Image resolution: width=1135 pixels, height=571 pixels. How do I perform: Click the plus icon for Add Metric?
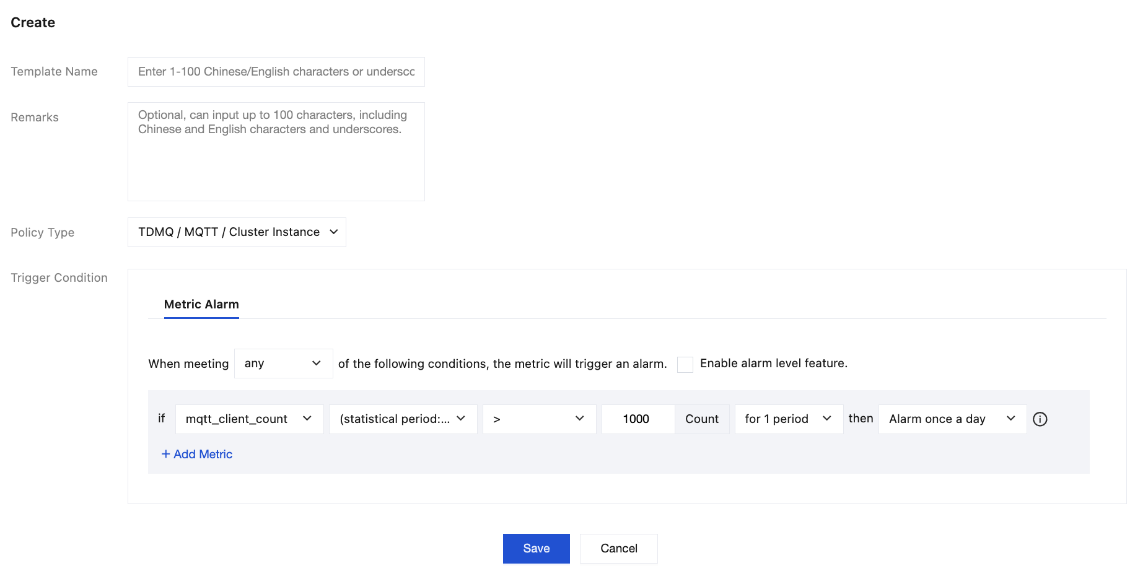click(x=165, y=454)
